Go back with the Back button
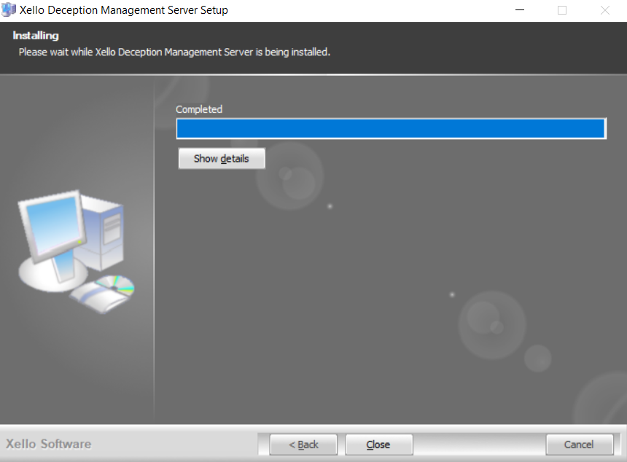The width and height of the screenshot is (627, 462). coord(303,445)
